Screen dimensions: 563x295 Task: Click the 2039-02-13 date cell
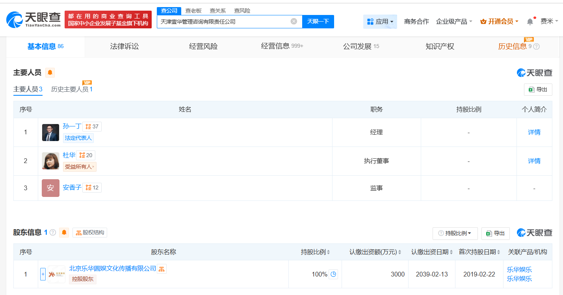(x=432, y=274)
